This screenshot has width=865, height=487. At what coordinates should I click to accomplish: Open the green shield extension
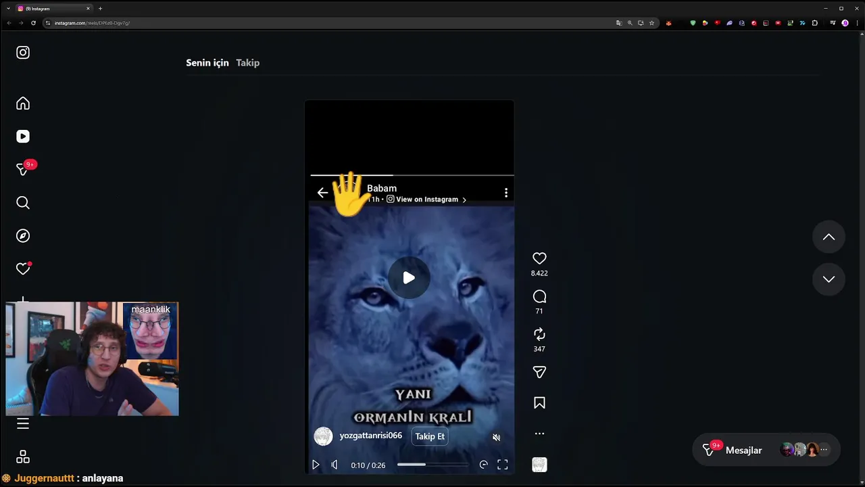pyautogui.click(x=693, y=23)
